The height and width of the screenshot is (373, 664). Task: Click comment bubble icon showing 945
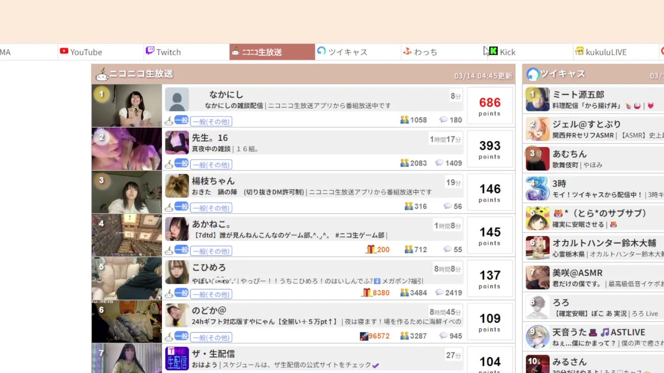443,336
